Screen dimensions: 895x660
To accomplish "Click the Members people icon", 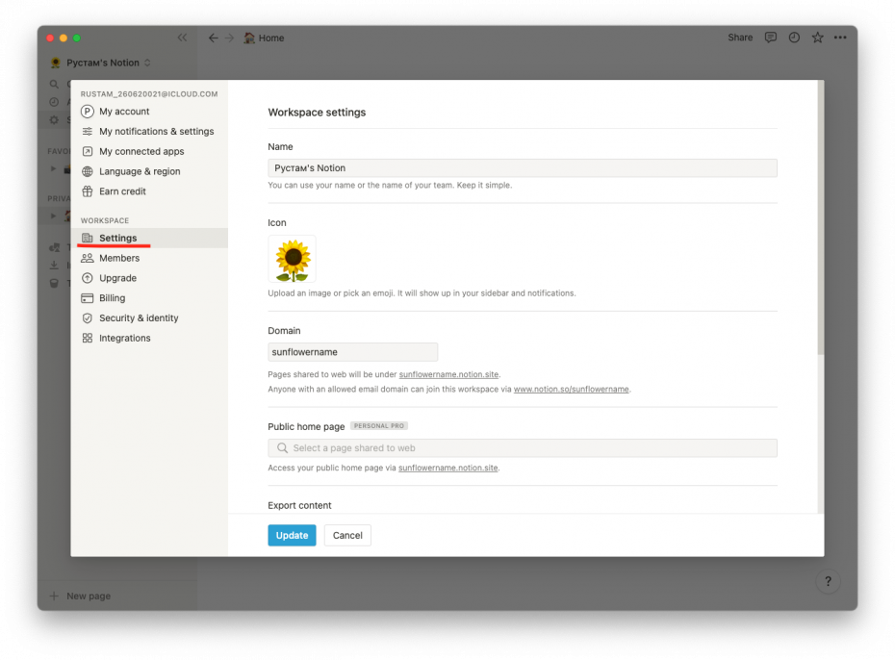I will coord(88,258).
